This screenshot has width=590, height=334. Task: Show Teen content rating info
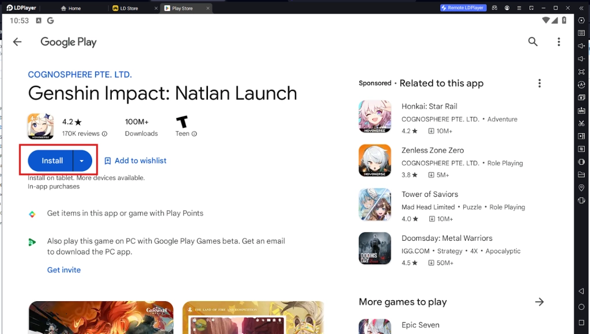coord(194,134)
